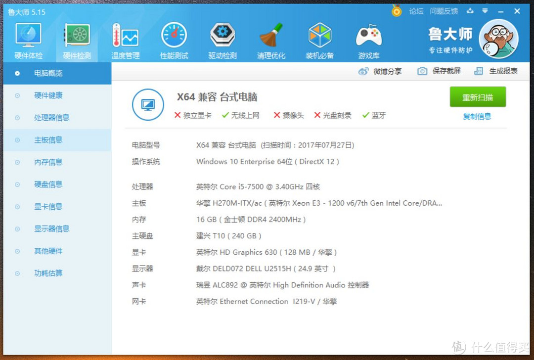Select 电脑概览 sidebar item
This screenshot has width=534, height=360.
click(57, 73)
